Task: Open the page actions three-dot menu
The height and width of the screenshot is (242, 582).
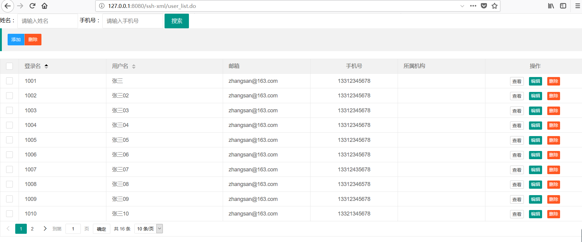Action: tap(473, 6)
